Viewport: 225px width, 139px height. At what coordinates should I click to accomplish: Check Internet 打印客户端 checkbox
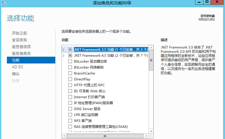click(x=70, y=97)
